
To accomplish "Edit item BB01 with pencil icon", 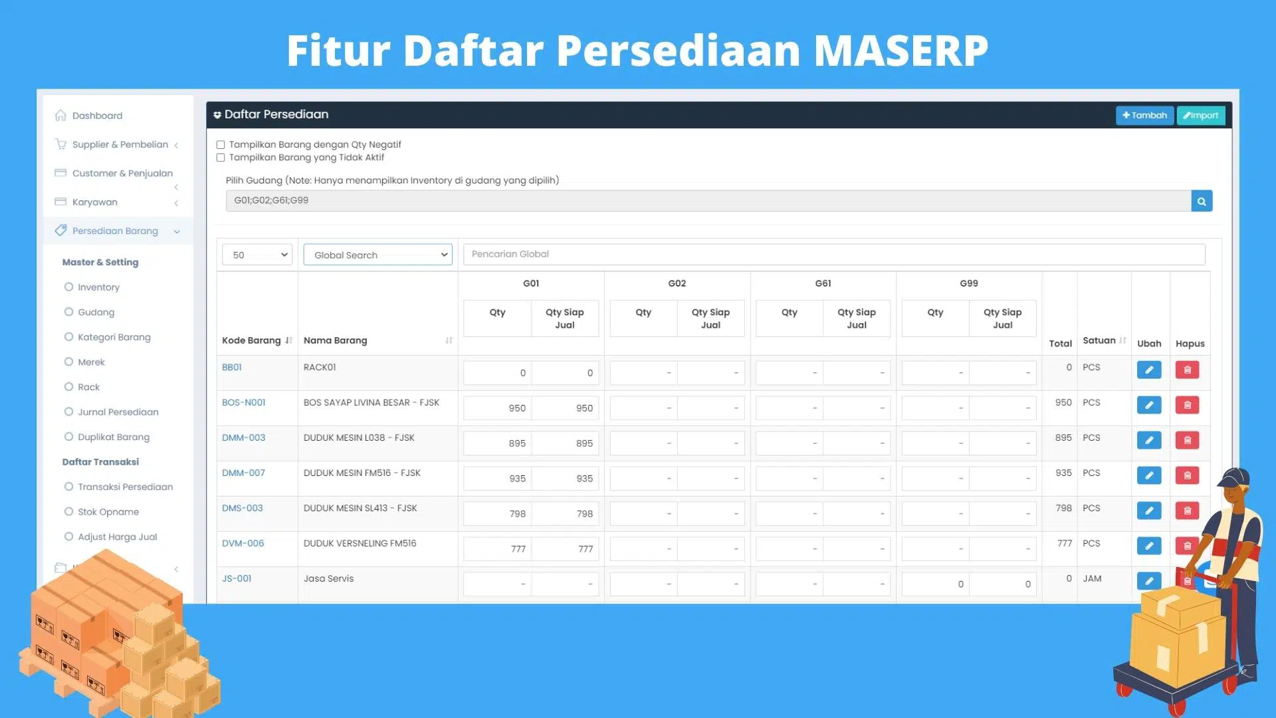I will click(1149, 370).
